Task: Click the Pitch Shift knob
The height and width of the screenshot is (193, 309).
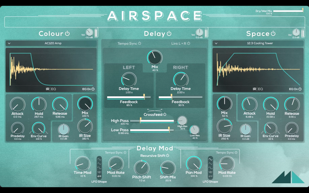Action: point(142,168)
